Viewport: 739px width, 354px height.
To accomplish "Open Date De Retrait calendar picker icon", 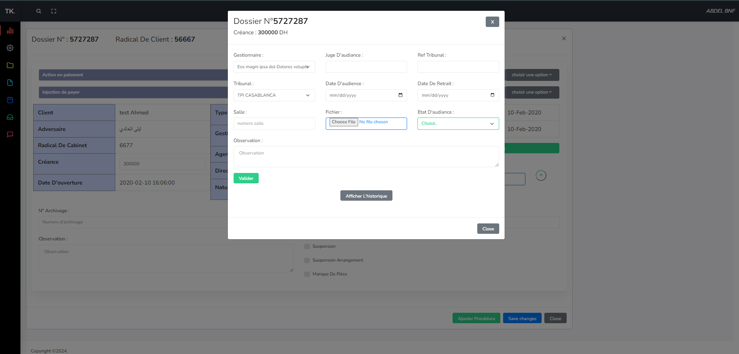I will coord(492,95).
